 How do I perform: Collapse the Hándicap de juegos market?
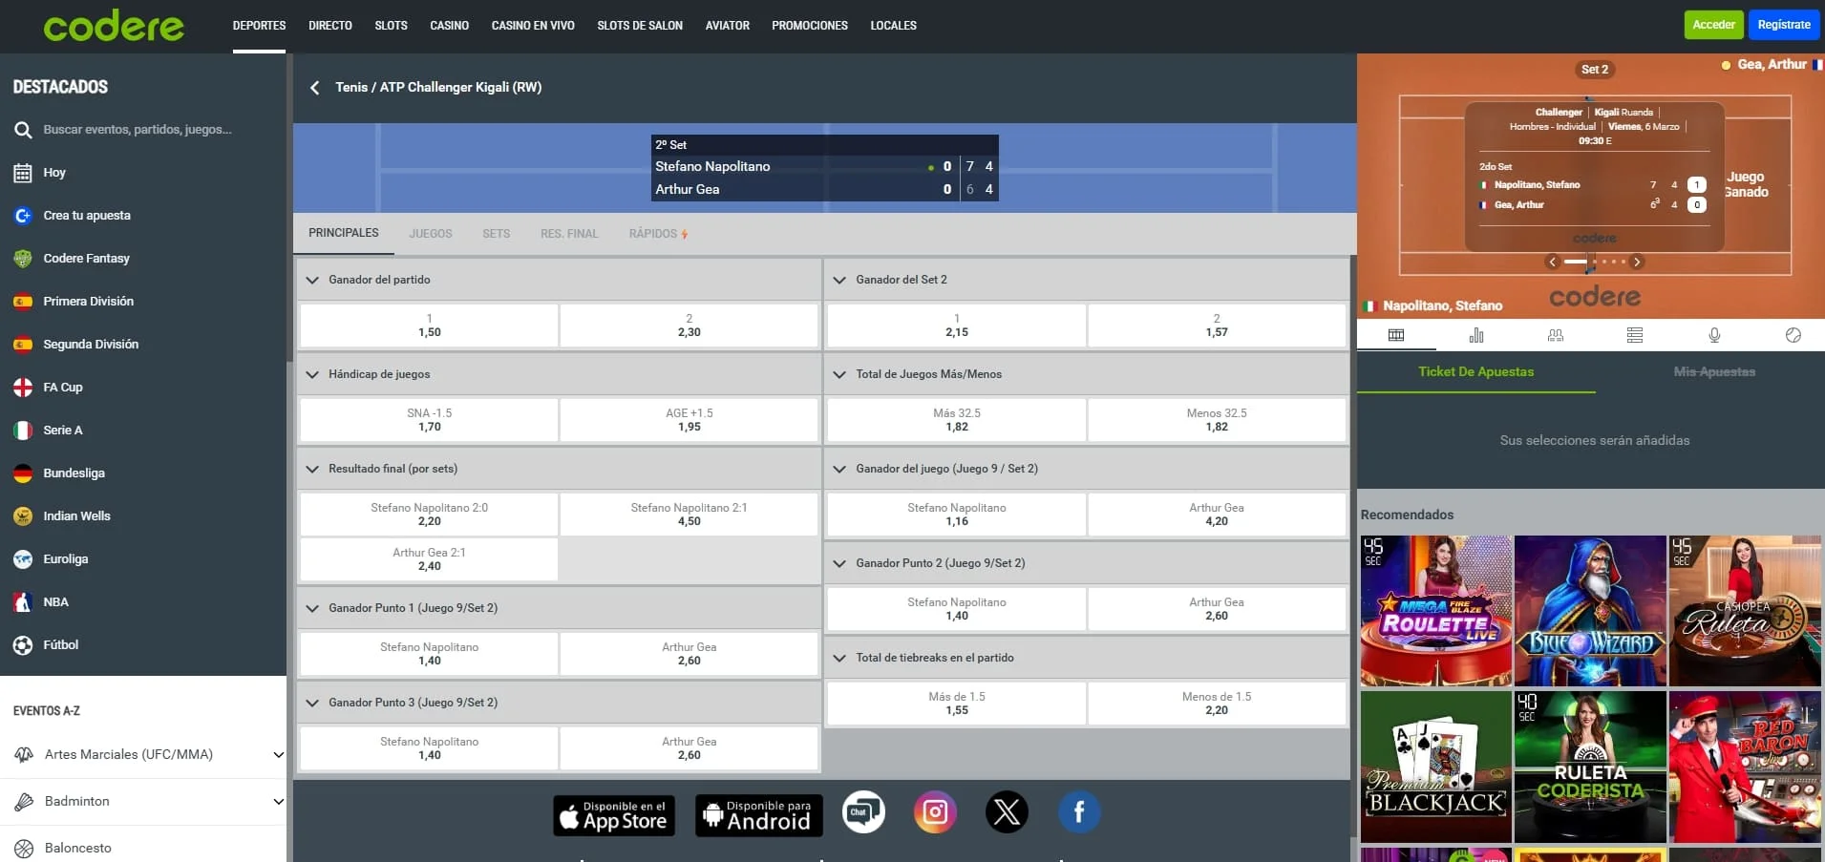pos(312,374)
